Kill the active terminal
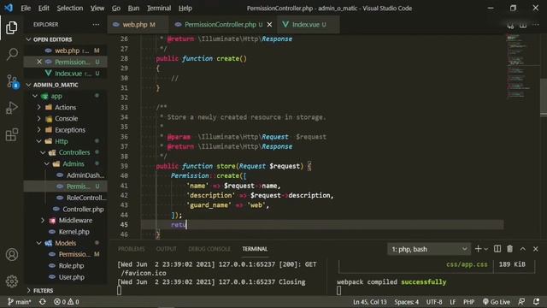The height and width of the screenshot is (308, 547). point(509,249)
